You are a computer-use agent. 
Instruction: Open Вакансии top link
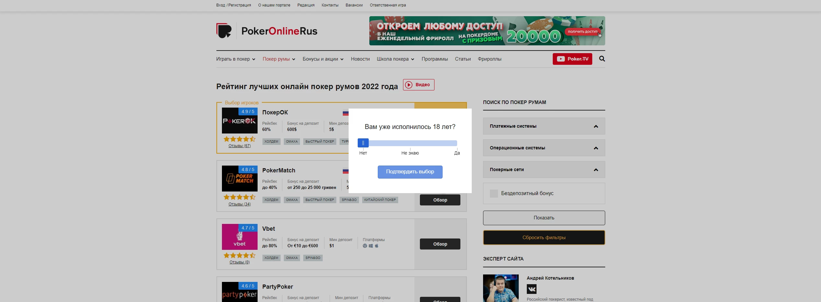[x=354, y=5]
